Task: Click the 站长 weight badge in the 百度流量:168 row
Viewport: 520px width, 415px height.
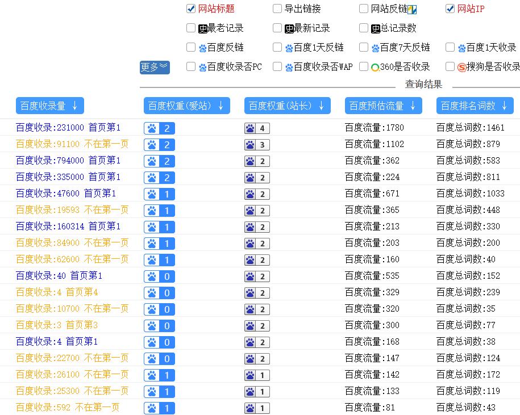Action: (x=257, y=342)
